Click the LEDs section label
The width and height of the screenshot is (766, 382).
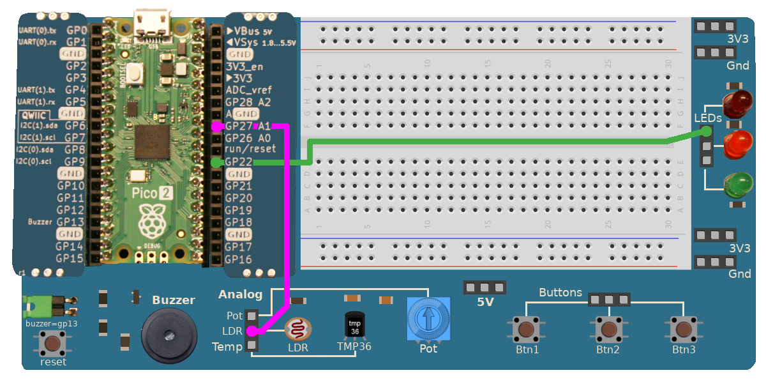pos(708,118)
